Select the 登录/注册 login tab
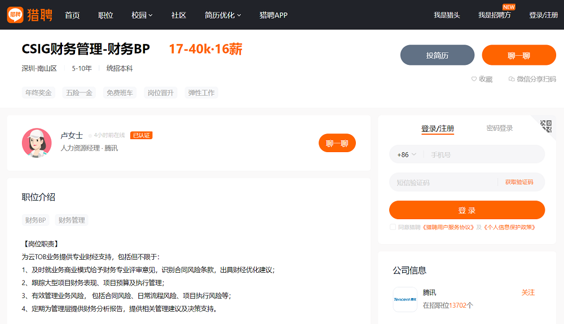564x324 pixels. click(x=437, y=129)
